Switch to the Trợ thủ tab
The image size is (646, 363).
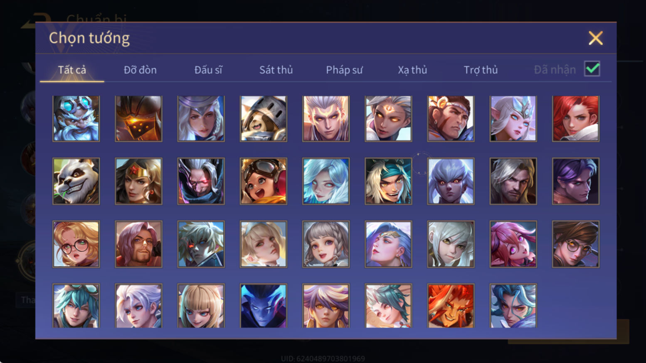pyautogui.click(x=481, y=70)
